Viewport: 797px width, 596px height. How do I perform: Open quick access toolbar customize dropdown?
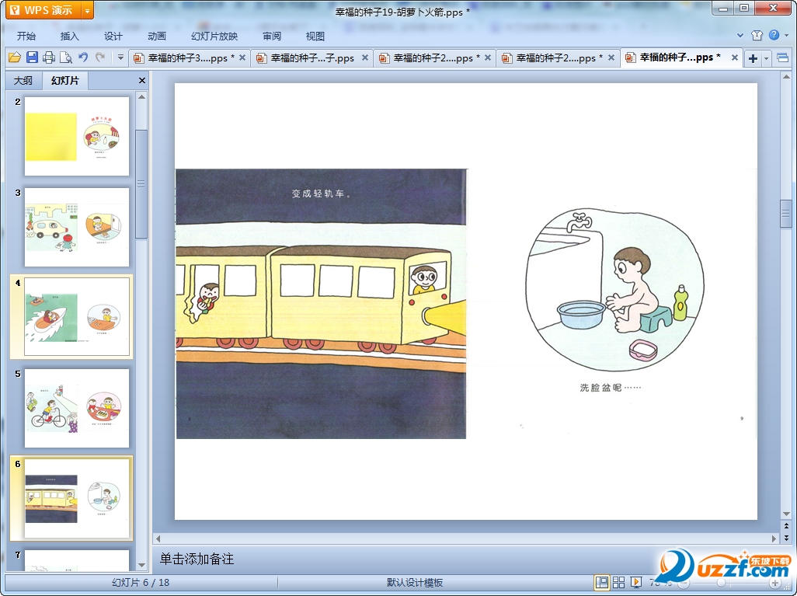click(120, 58)
